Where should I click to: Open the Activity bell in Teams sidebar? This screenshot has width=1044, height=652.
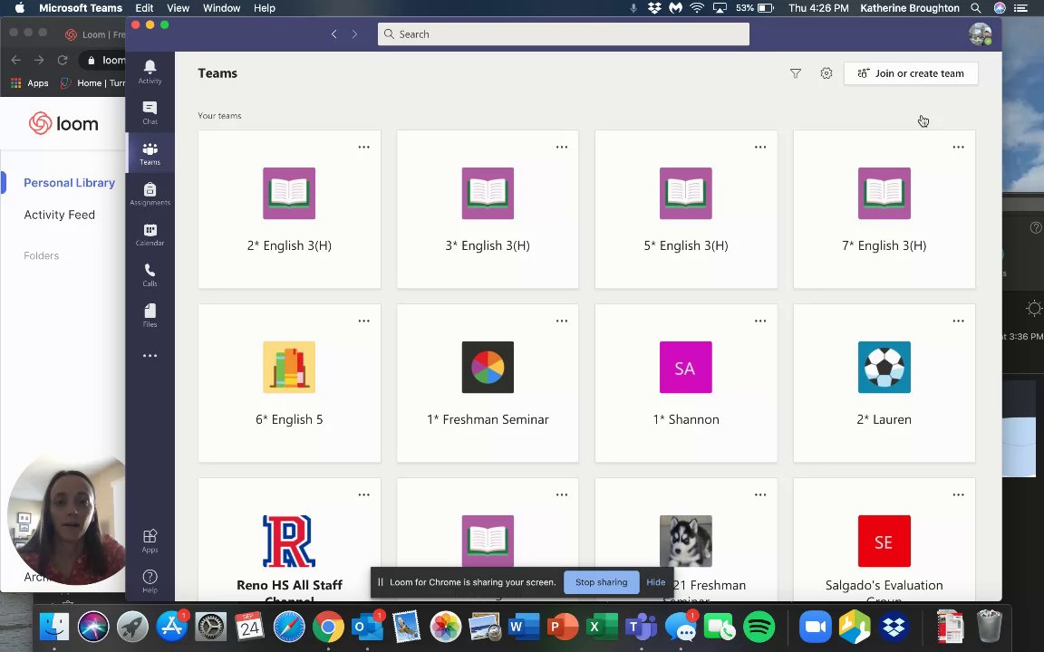tap(150, 72)
